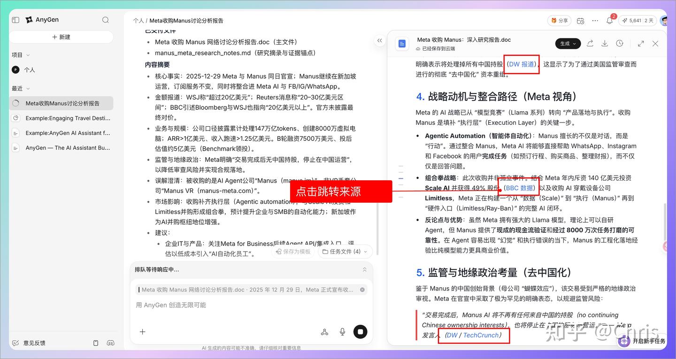Click 保存为模板 button
This screenshot has width=676, height=359.
[294, 252]
